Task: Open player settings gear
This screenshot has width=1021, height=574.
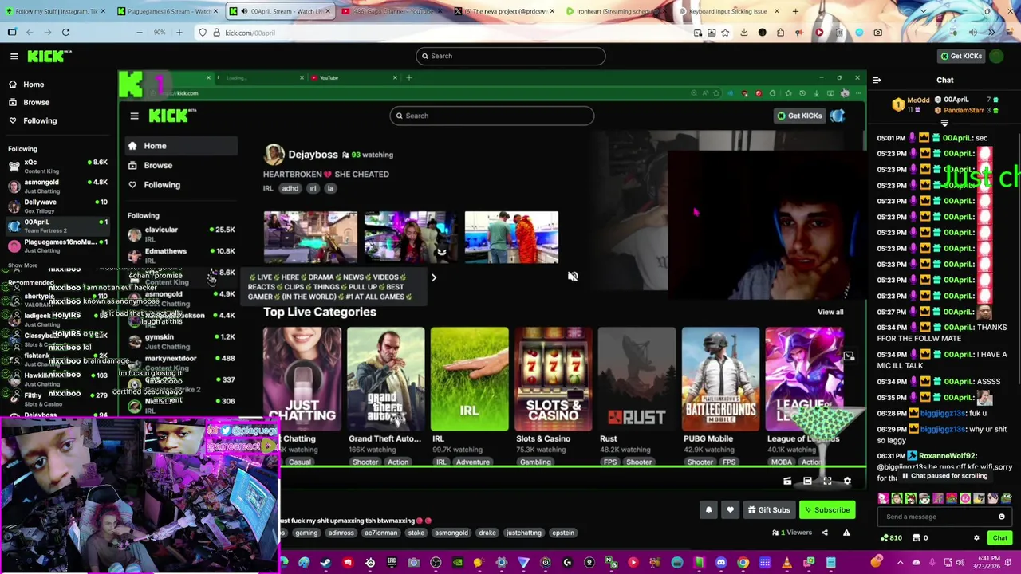Action: coord(847,481)
